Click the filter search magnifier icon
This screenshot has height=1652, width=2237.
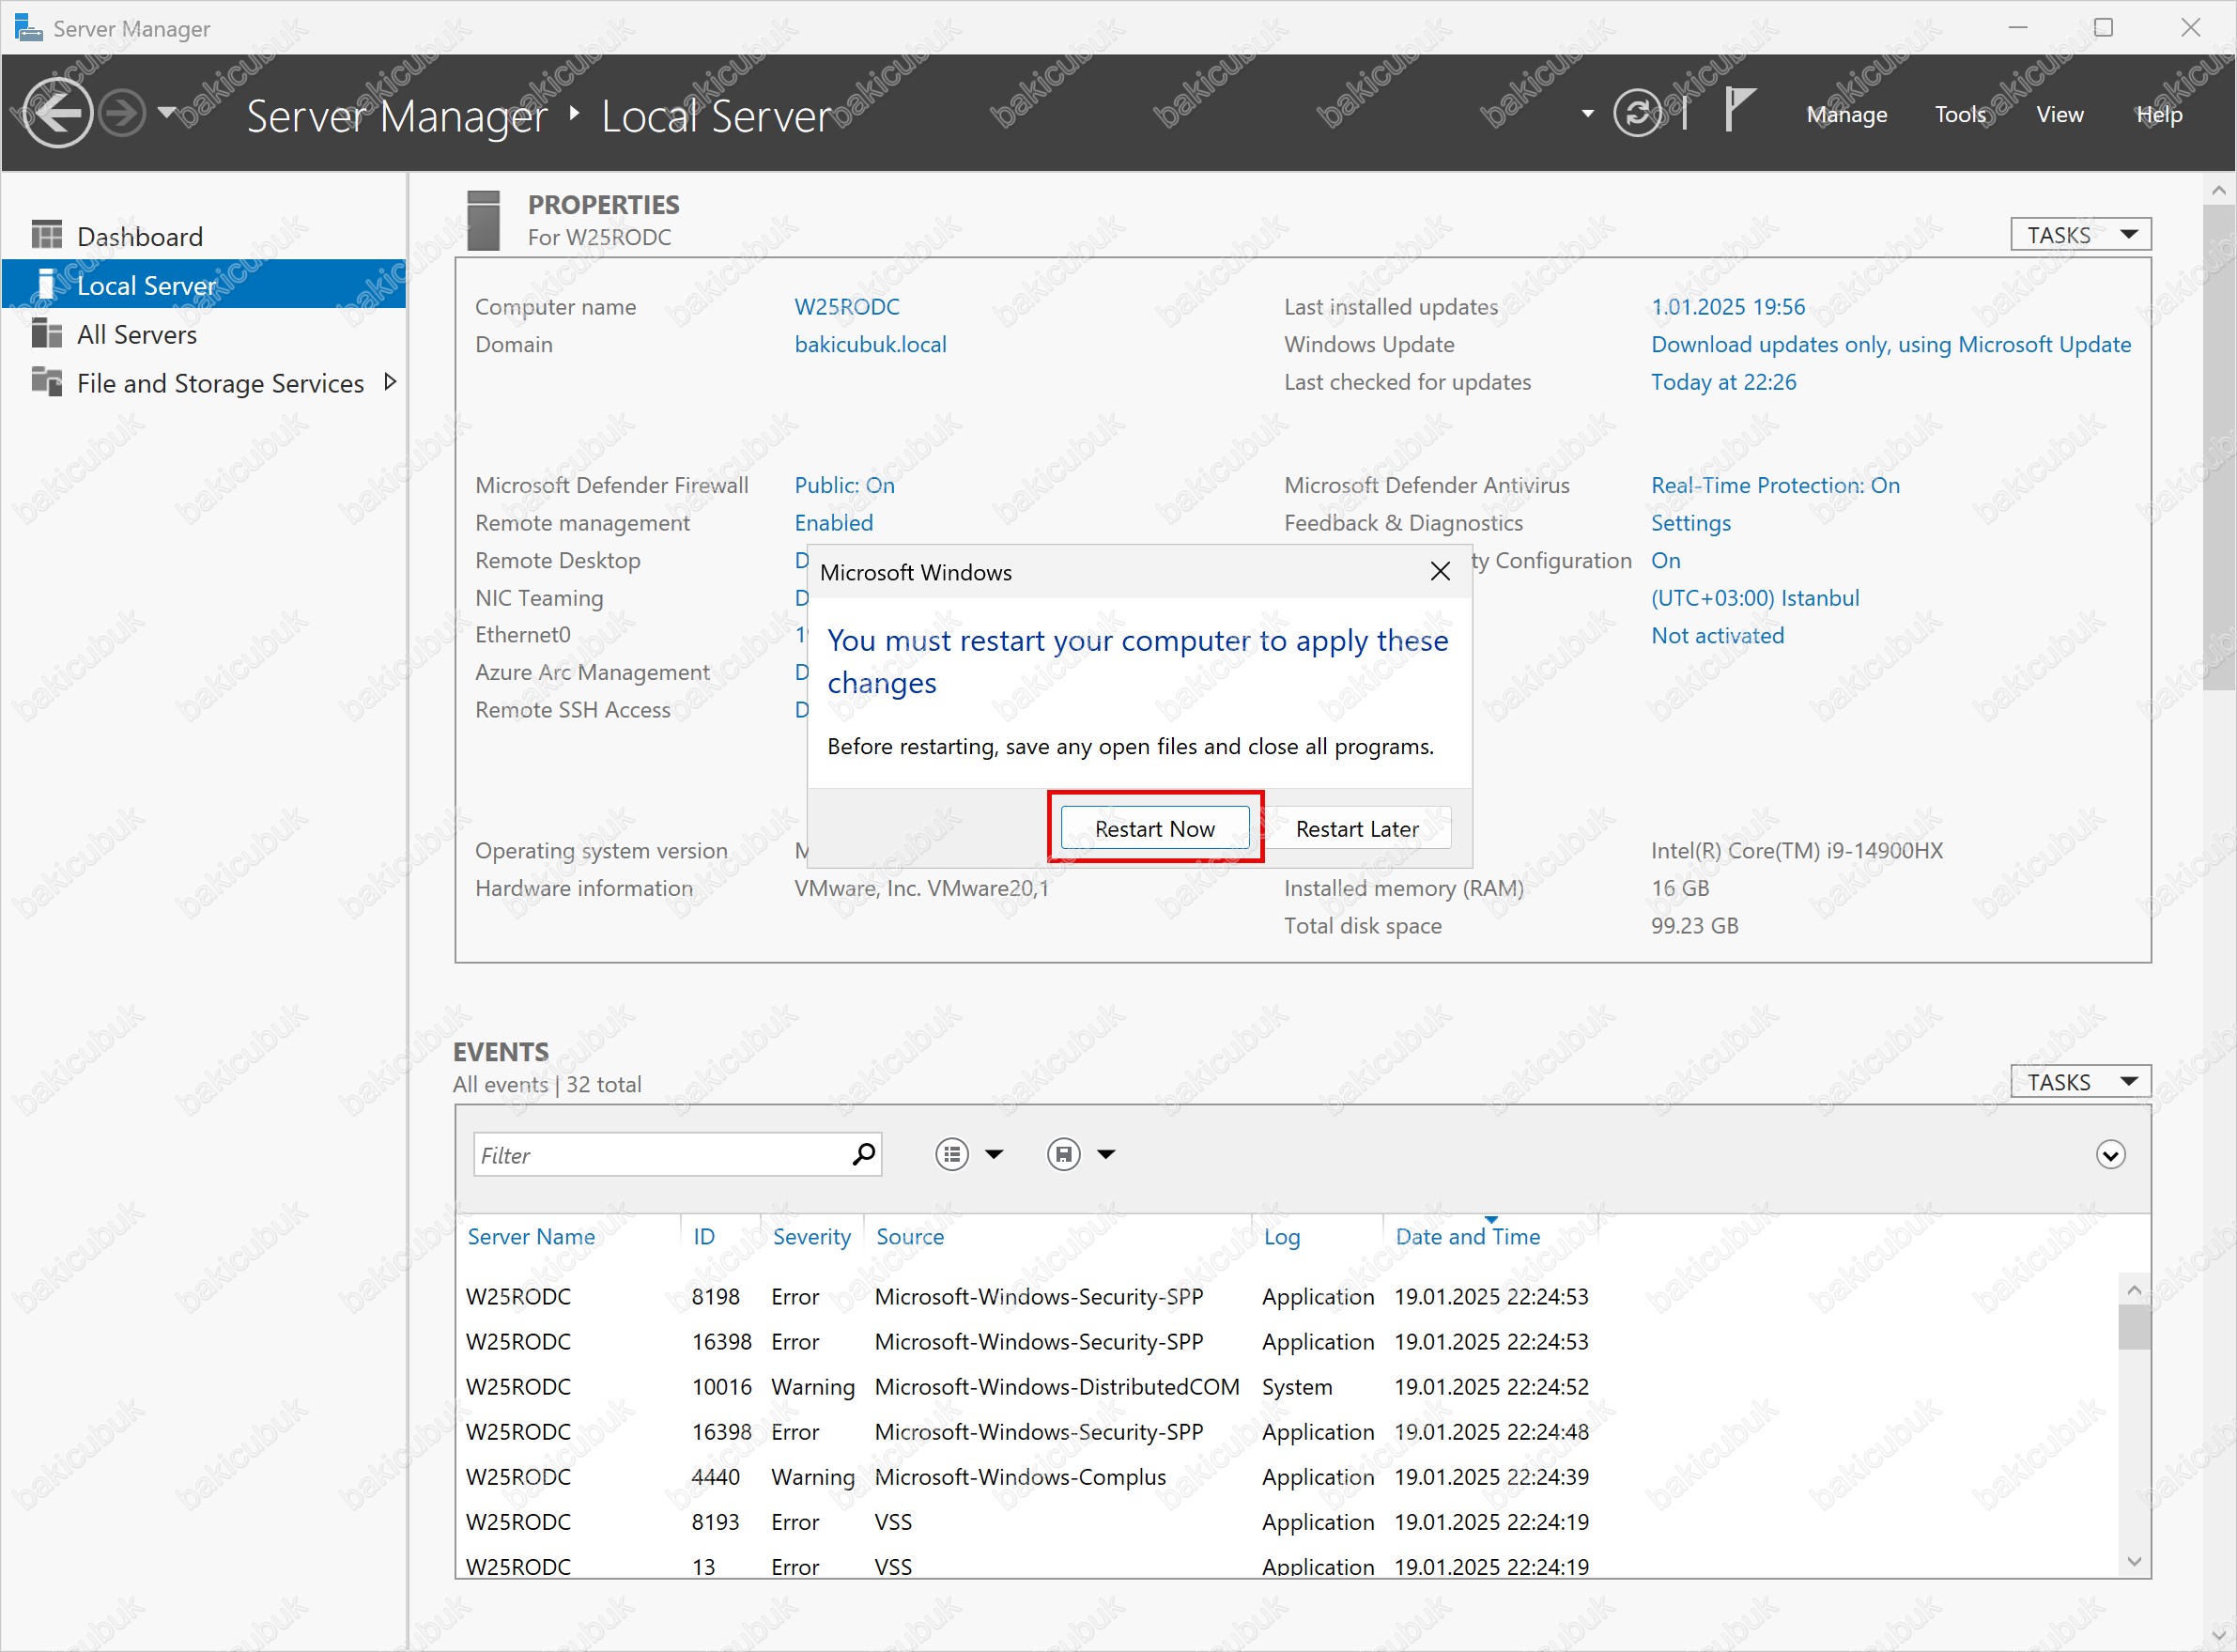pos(863,1155)
